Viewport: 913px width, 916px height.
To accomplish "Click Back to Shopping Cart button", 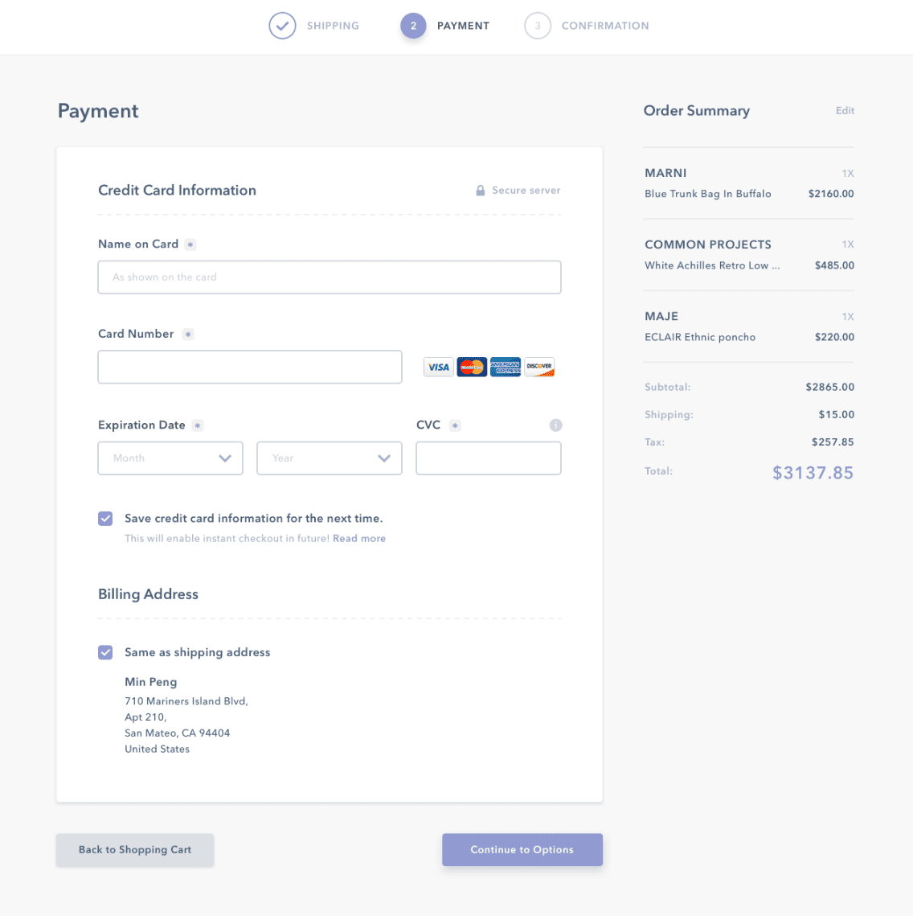I will (x=135, y=850).
